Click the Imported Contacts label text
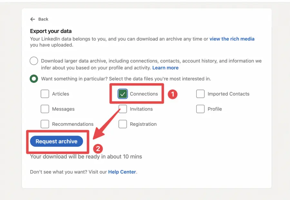Screen dimensions: 290x200 tap(228, 94)
